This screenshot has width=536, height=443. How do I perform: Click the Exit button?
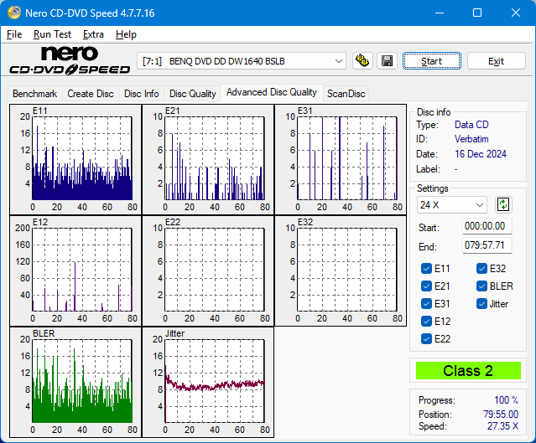pos(496,61)
